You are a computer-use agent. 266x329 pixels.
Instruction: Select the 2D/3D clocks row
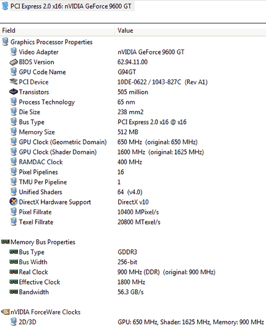(133, 322)
